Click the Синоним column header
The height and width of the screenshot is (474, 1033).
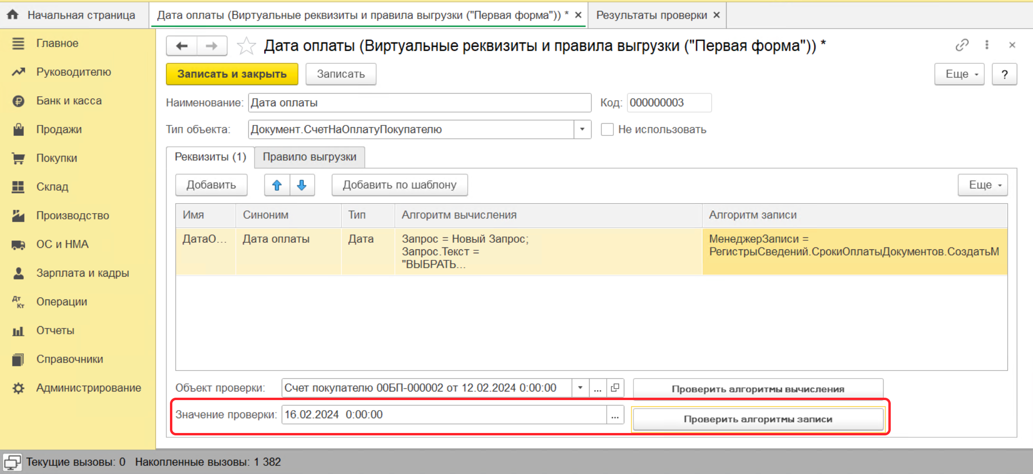pyautogui.click(x=288, y=215)
